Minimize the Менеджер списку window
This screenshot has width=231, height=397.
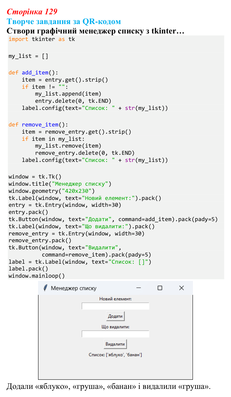coord(139,288)
